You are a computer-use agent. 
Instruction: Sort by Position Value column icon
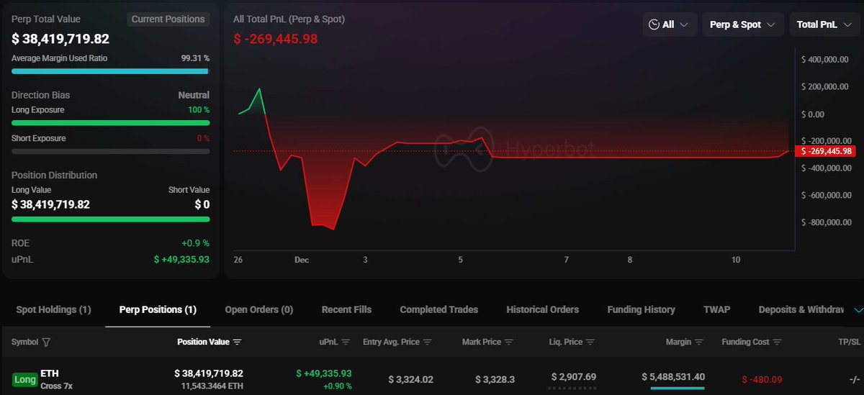click(238, 342)
